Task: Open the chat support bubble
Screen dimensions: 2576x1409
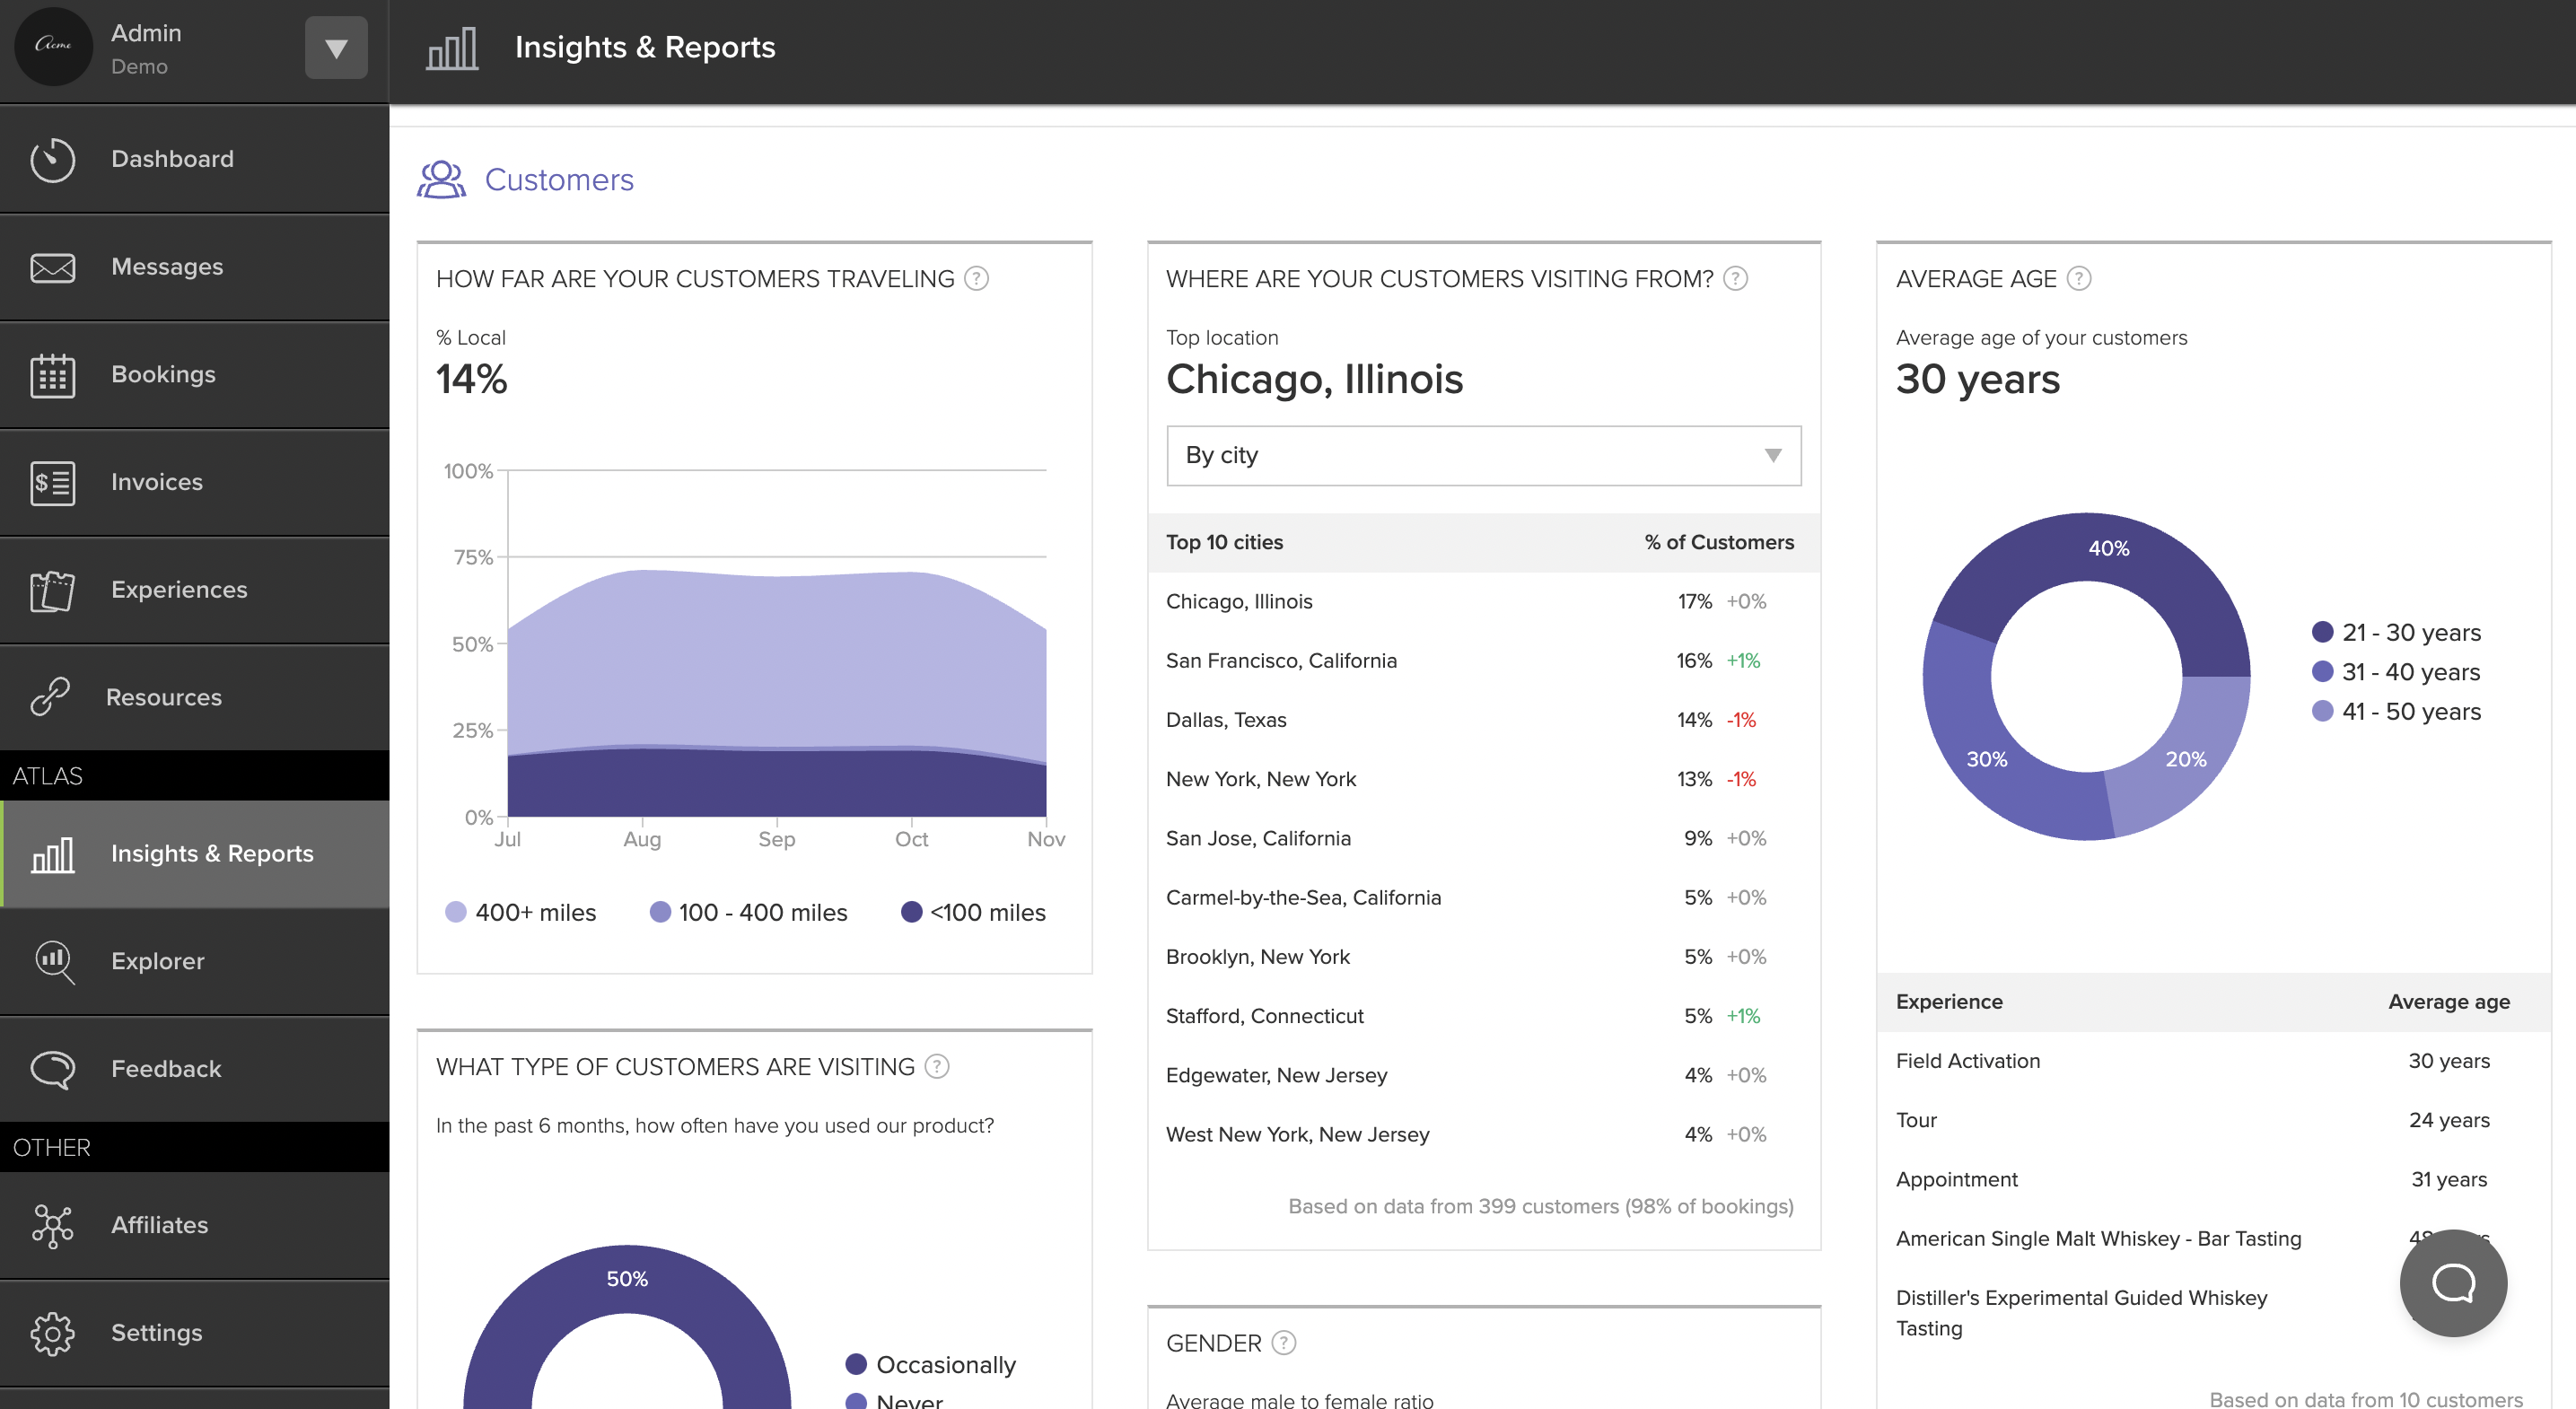Action: [2452, 1284]
